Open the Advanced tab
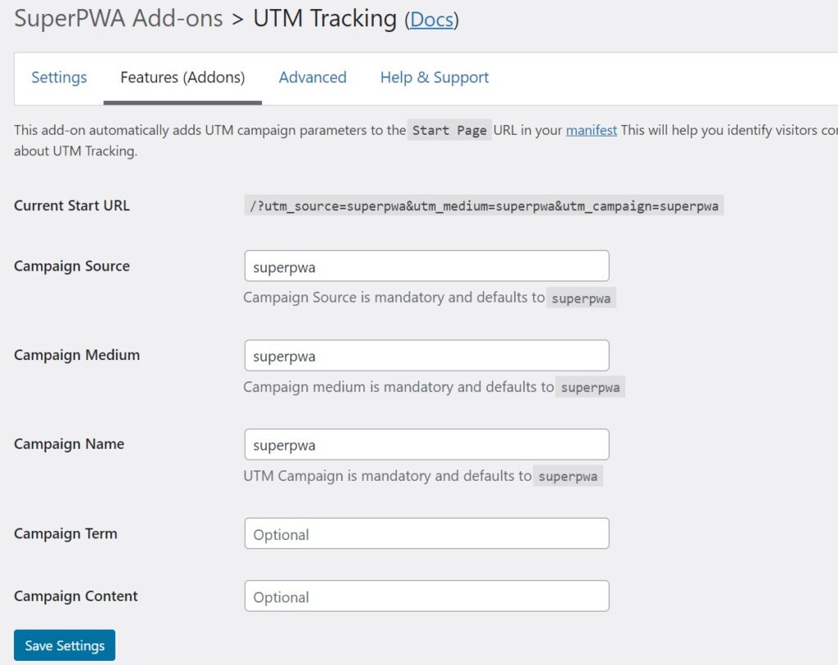The height and width of the screenshot is (665, 838). [x=313, y=78]
